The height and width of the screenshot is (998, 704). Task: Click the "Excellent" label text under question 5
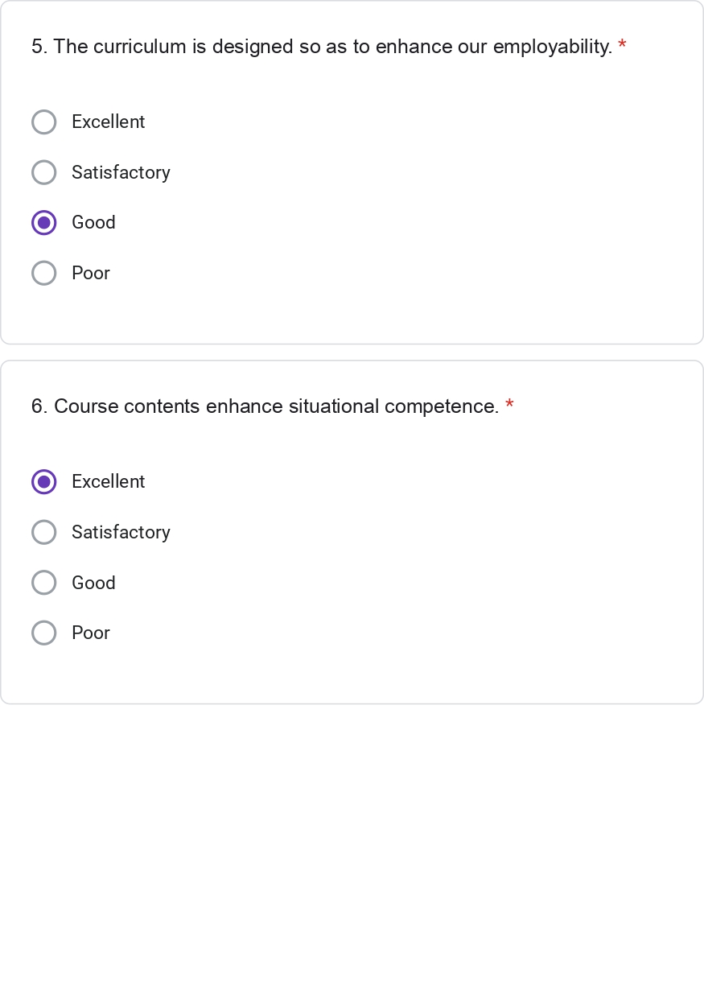point(108,122)
